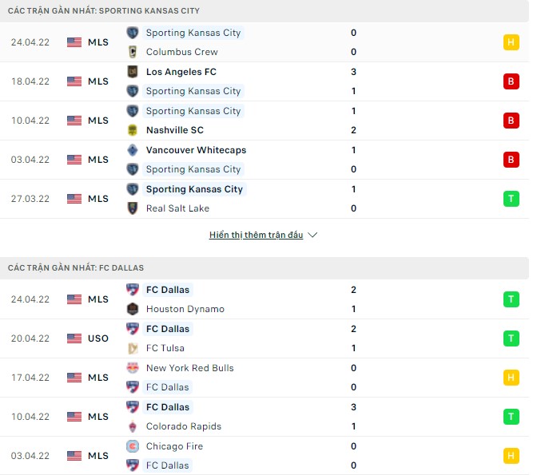Click the Real Salt Lake crest
Screen dimensions: 533x475
[x=133, y=208]
